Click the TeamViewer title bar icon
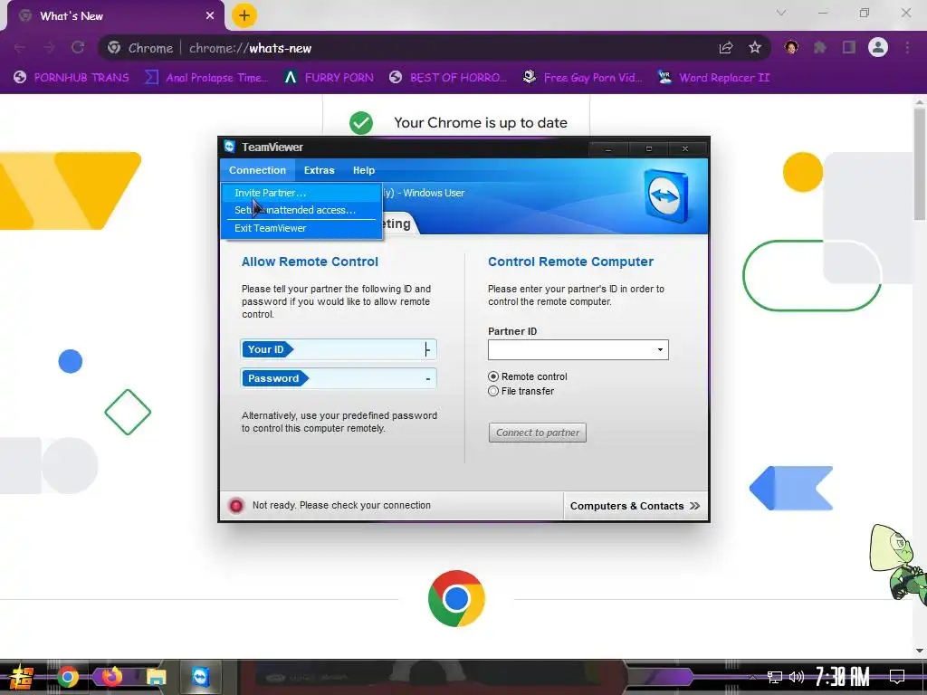Viewport: 927px width, 695px height. click(229, 147)
